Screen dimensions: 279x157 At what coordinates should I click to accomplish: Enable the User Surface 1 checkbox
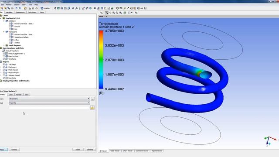point(4,56)
